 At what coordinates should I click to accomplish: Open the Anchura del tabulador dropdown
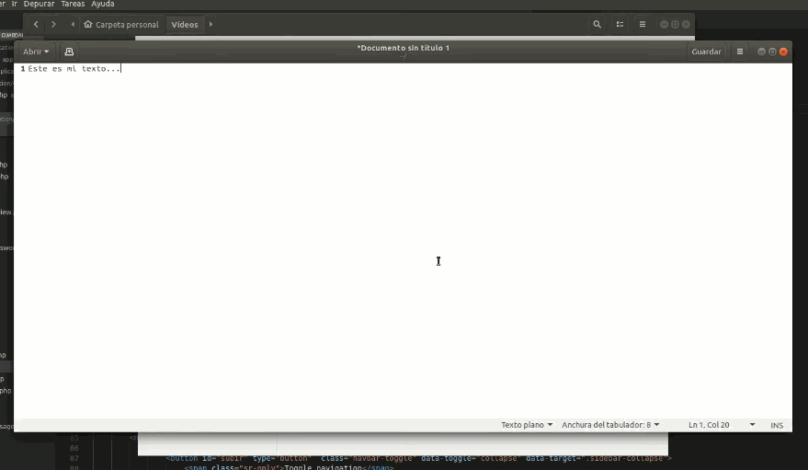(610, 425)
